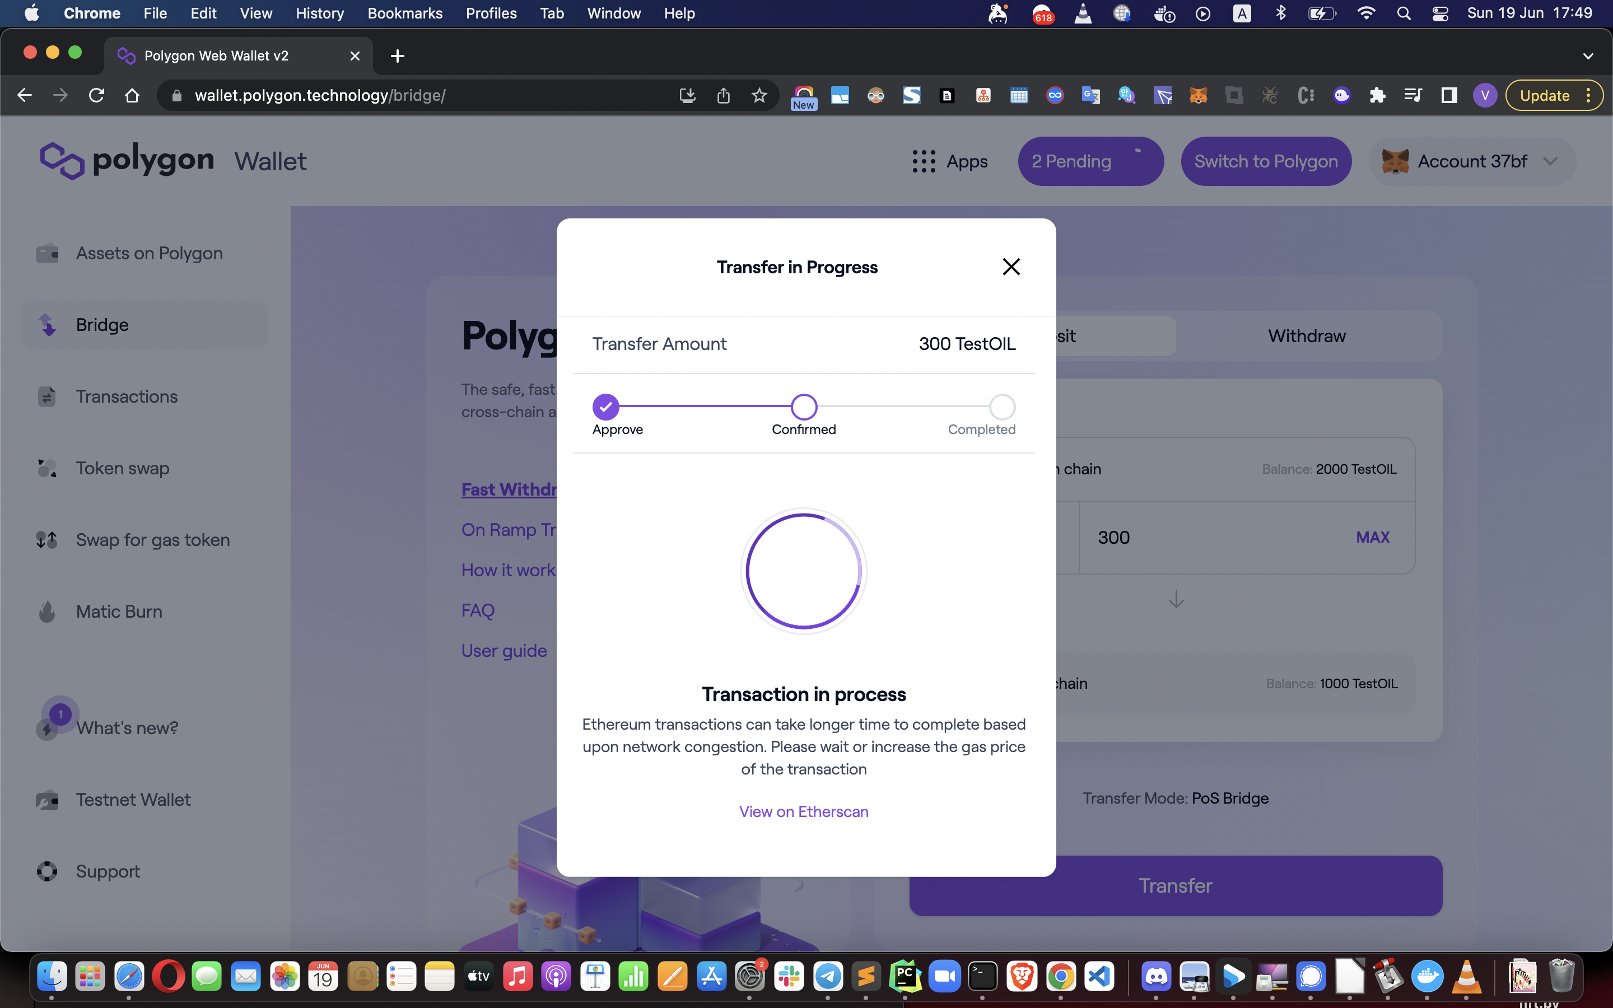
Task: Click the Matic Burn flame icon
Action: click(x=47, y=612)
